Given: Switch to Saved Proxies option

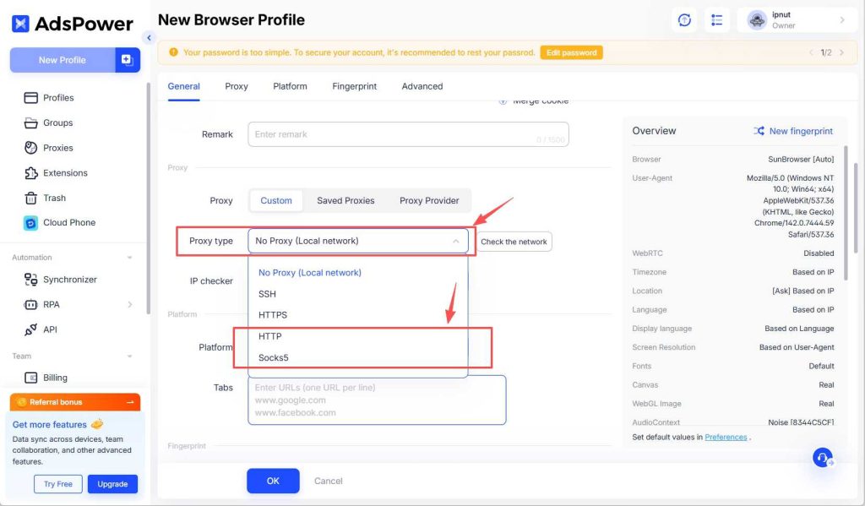Looking at the screenshot, I should [x=345, y=201].
